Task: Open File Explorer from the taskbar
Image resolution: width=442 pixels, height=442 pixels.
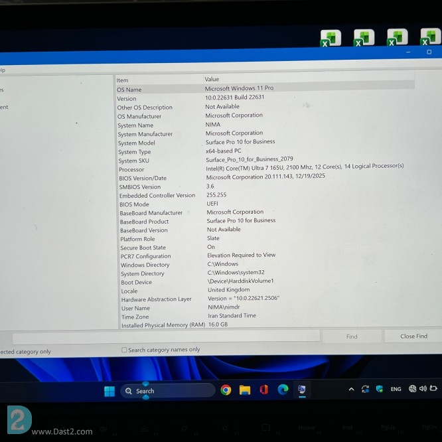Action: point(245,390)
